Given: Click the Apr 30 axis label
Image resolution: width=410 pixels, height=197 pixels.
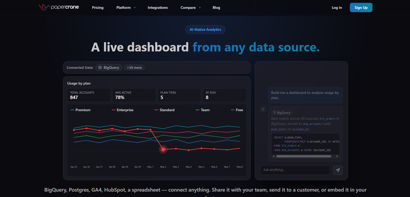Looking at the screenshot, I should coord(138,167).
